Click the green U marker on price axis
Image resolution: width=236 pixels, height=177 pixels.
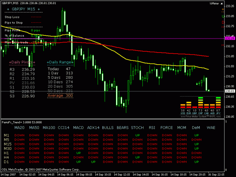pos(223,16)
